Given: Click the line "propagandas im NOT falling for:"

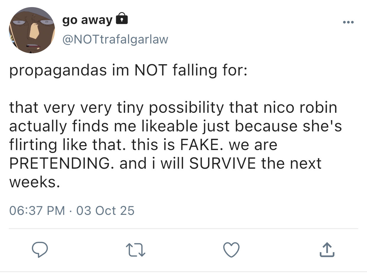Looking at the screenshot, I should pos(128,71).
